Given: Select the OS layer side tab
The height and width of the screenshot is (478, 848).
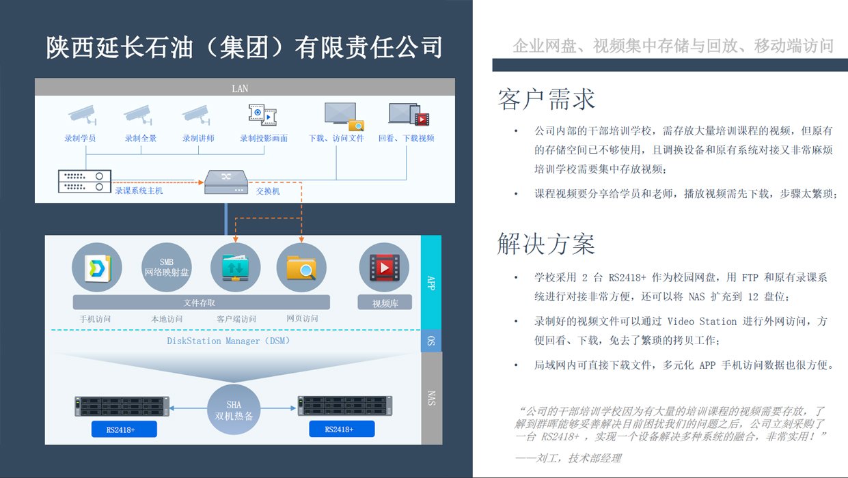Looking at the screenshot, I should coord(431,340).
